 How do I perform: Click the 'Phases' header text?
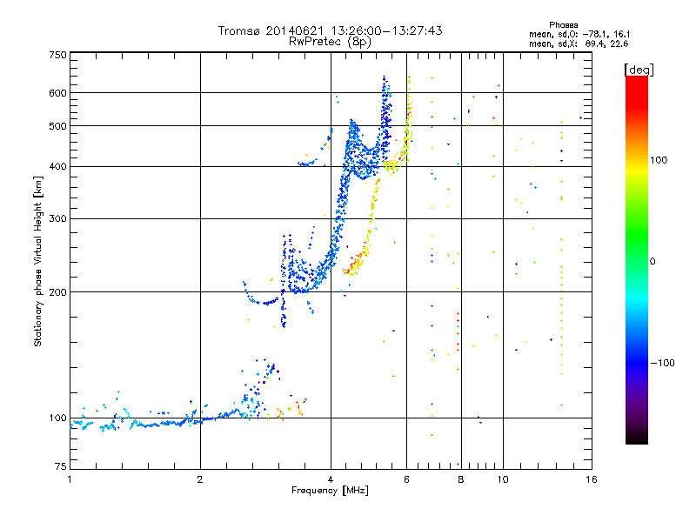pos(563,25)
